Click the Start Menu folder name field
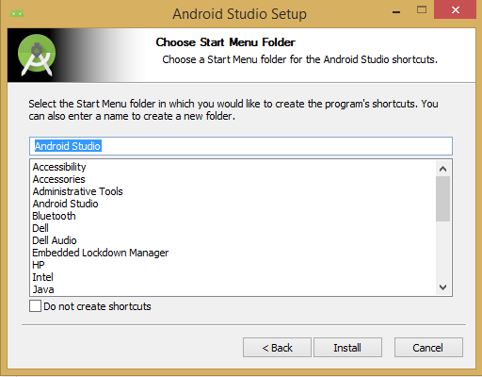Viewport: 482px width, 377px height. click(241, 146)
